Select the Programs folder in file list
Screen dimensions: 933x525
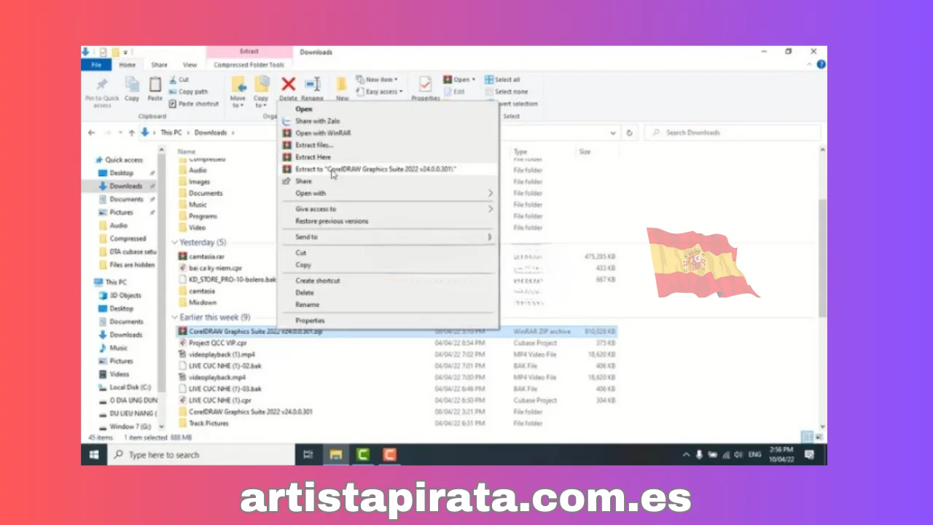coord(198,216)
